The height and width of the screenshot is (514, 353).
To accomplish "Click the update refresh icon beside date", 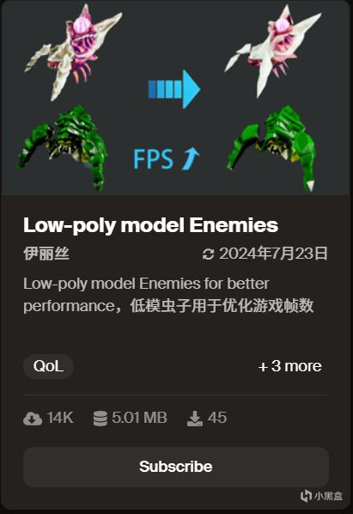I will [208, 254].
